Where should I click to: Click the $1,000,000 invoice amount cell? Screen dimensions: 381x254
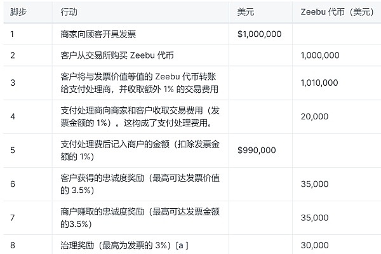[260, 33]
